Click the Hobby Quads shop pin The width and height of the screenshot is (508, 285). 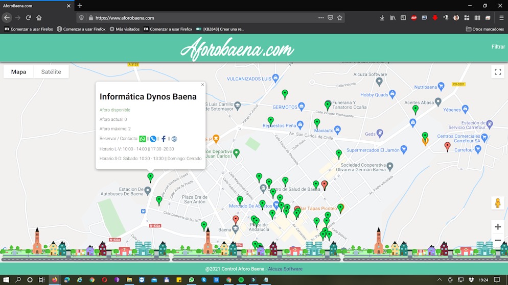pos(392,94)
